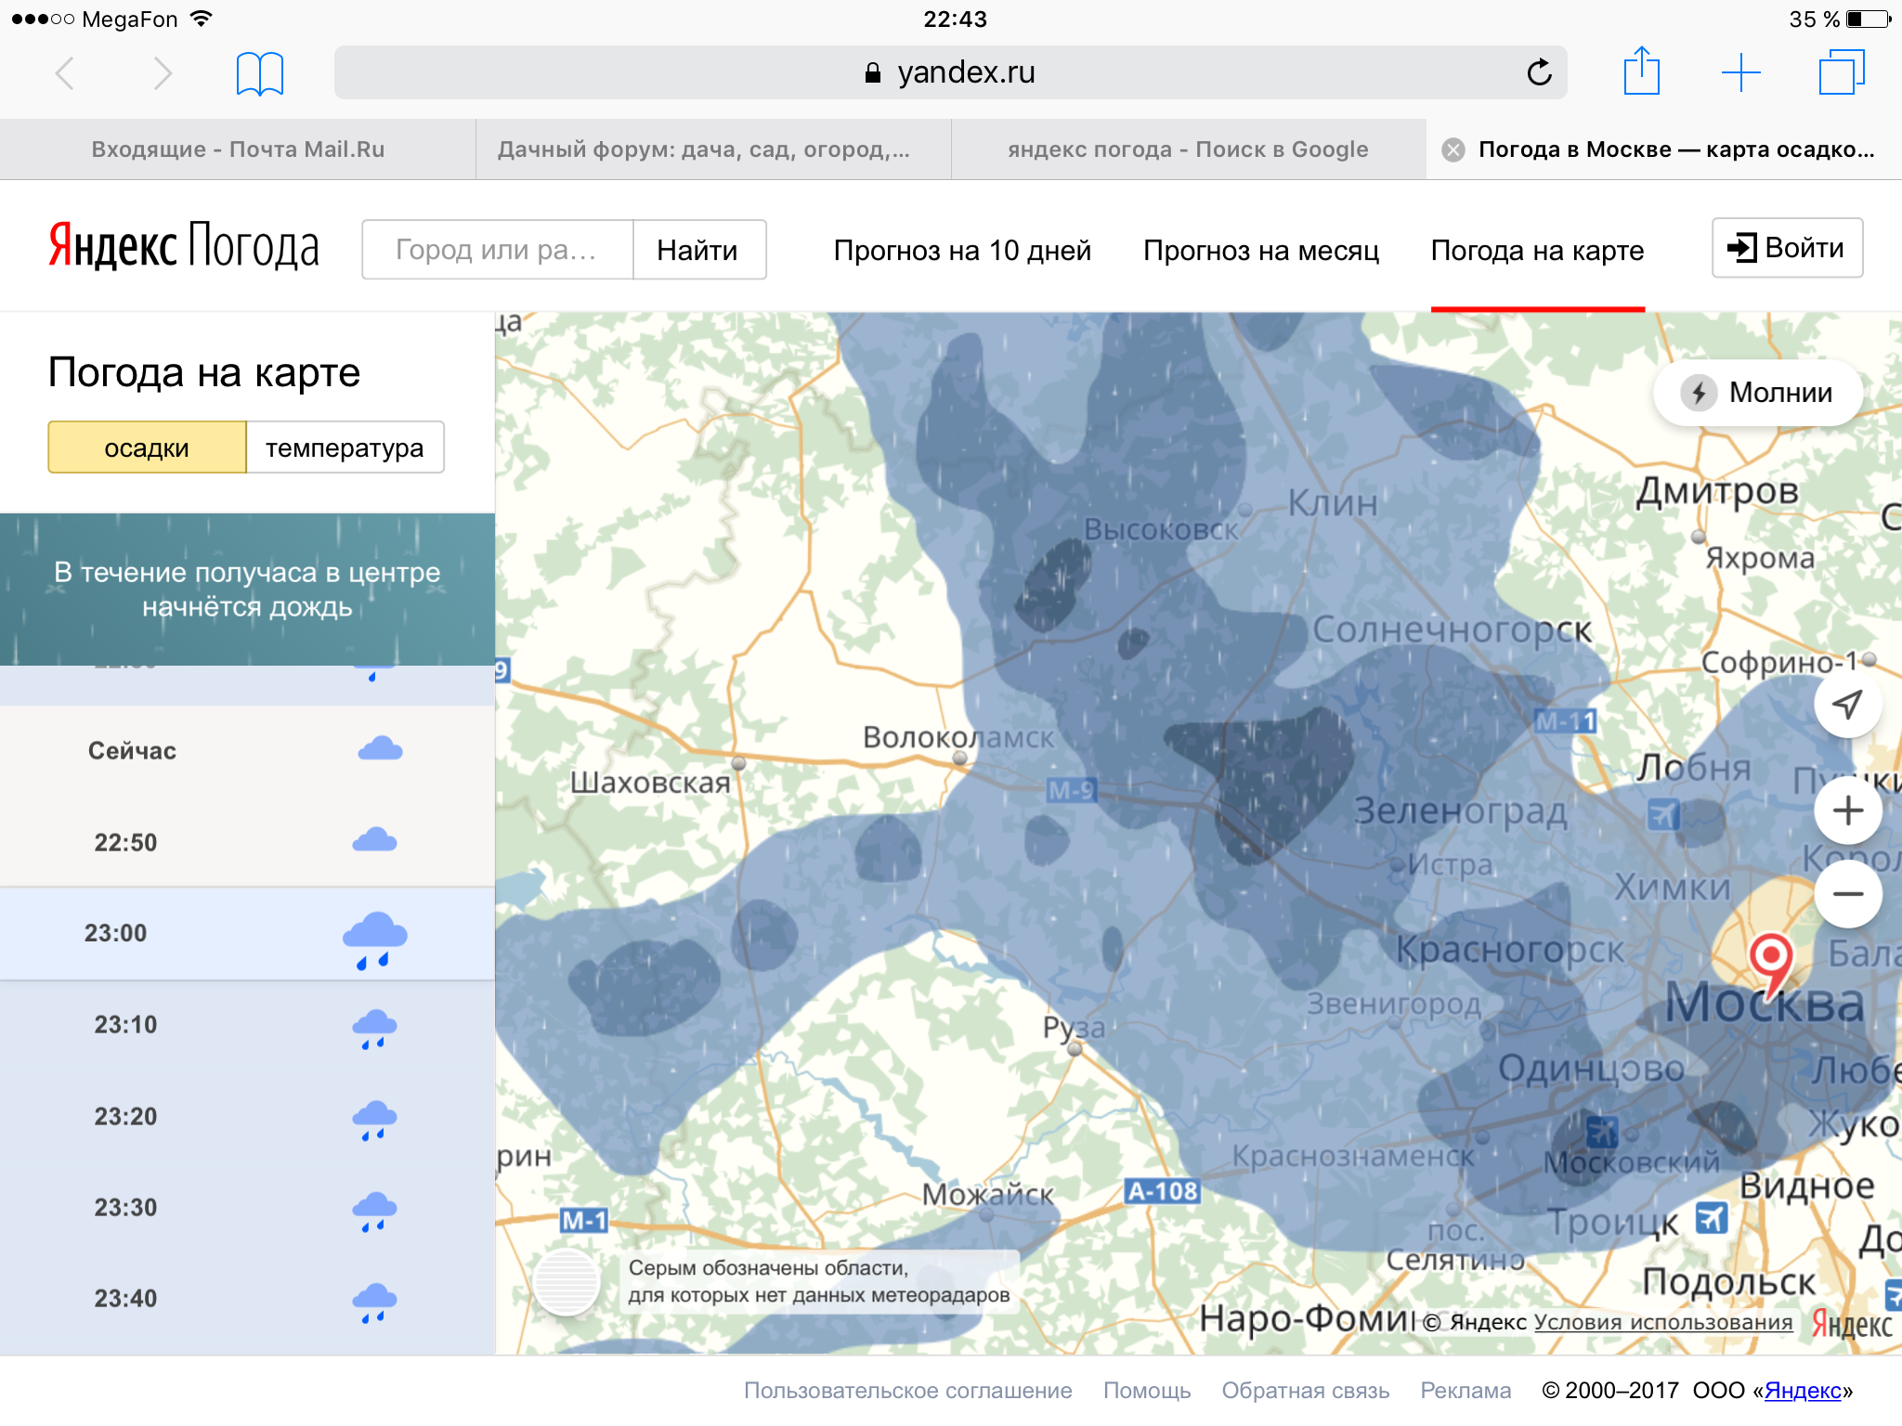Tap the Можайск town label
This screenshot has width=1902, height=1426.
988,1195
